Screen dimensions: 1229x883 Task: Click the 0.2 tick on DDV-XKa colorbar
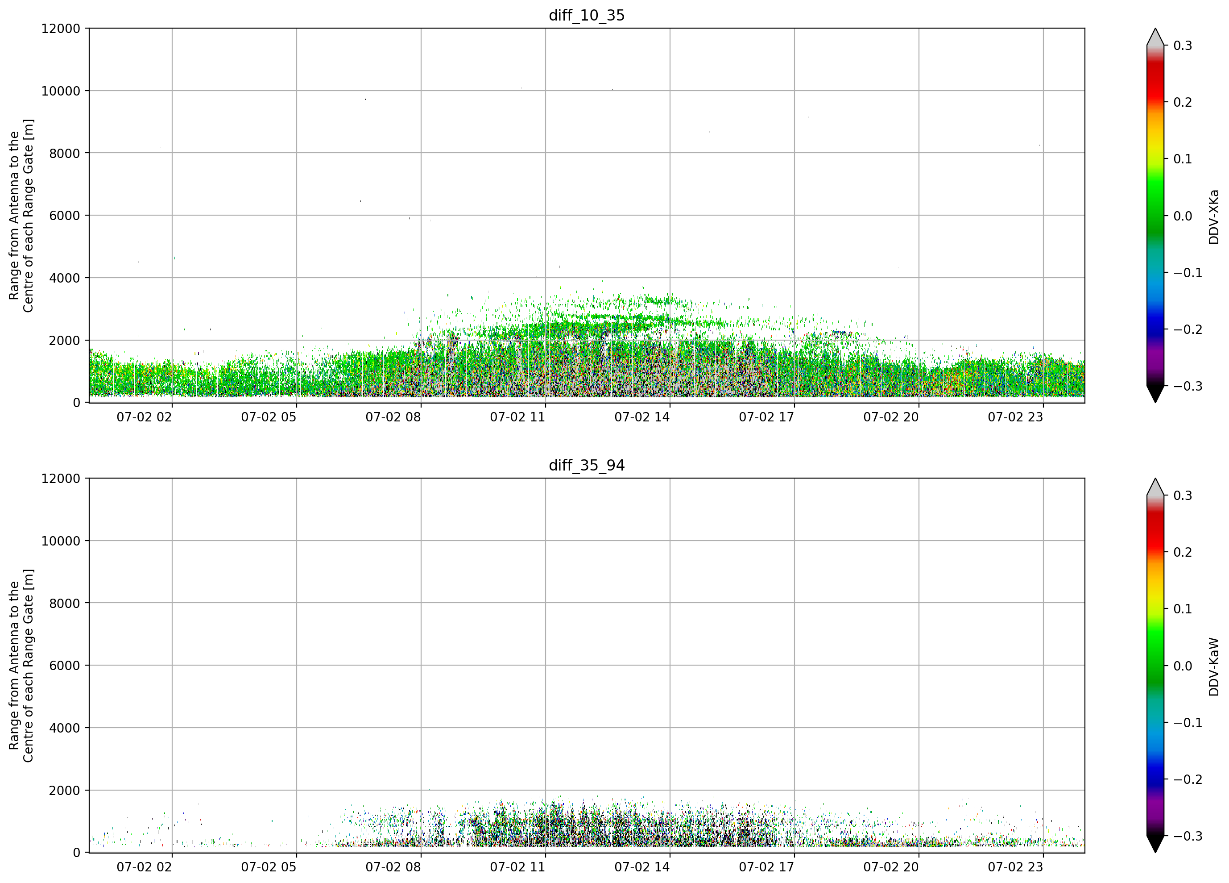pyautogui.click(x=1183, y=103)
